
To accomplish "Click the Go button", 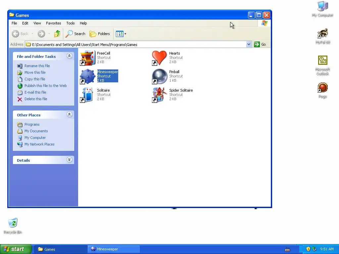I will pyautogui.click(x=260, y=45).
